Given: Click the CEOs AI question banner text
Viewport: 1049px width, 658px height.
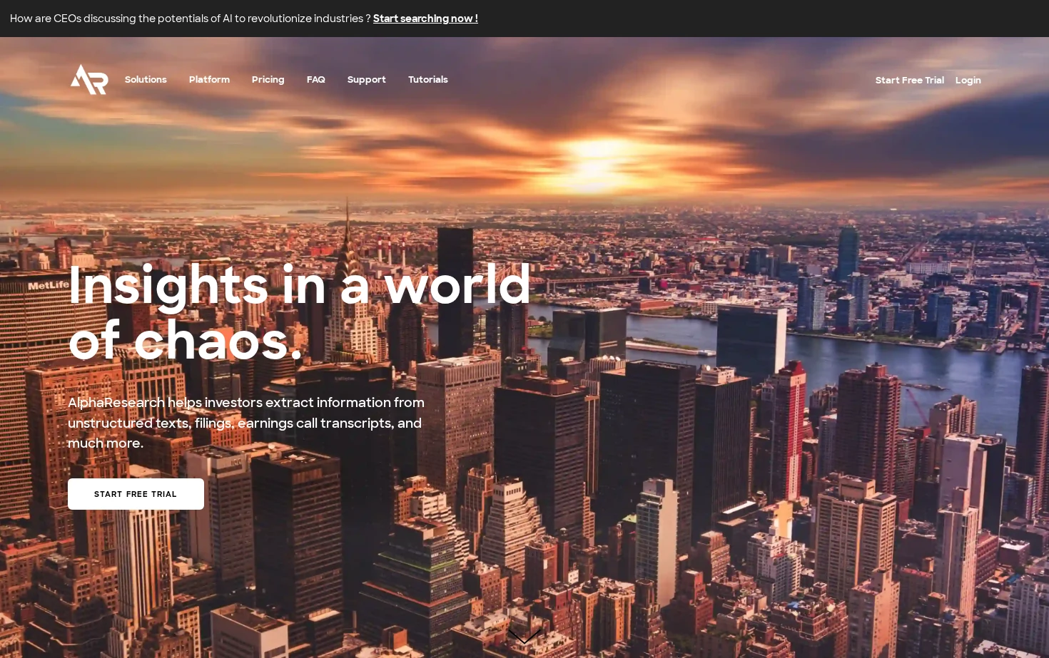Looking at the screenshot, I should (x=191, y=19).
